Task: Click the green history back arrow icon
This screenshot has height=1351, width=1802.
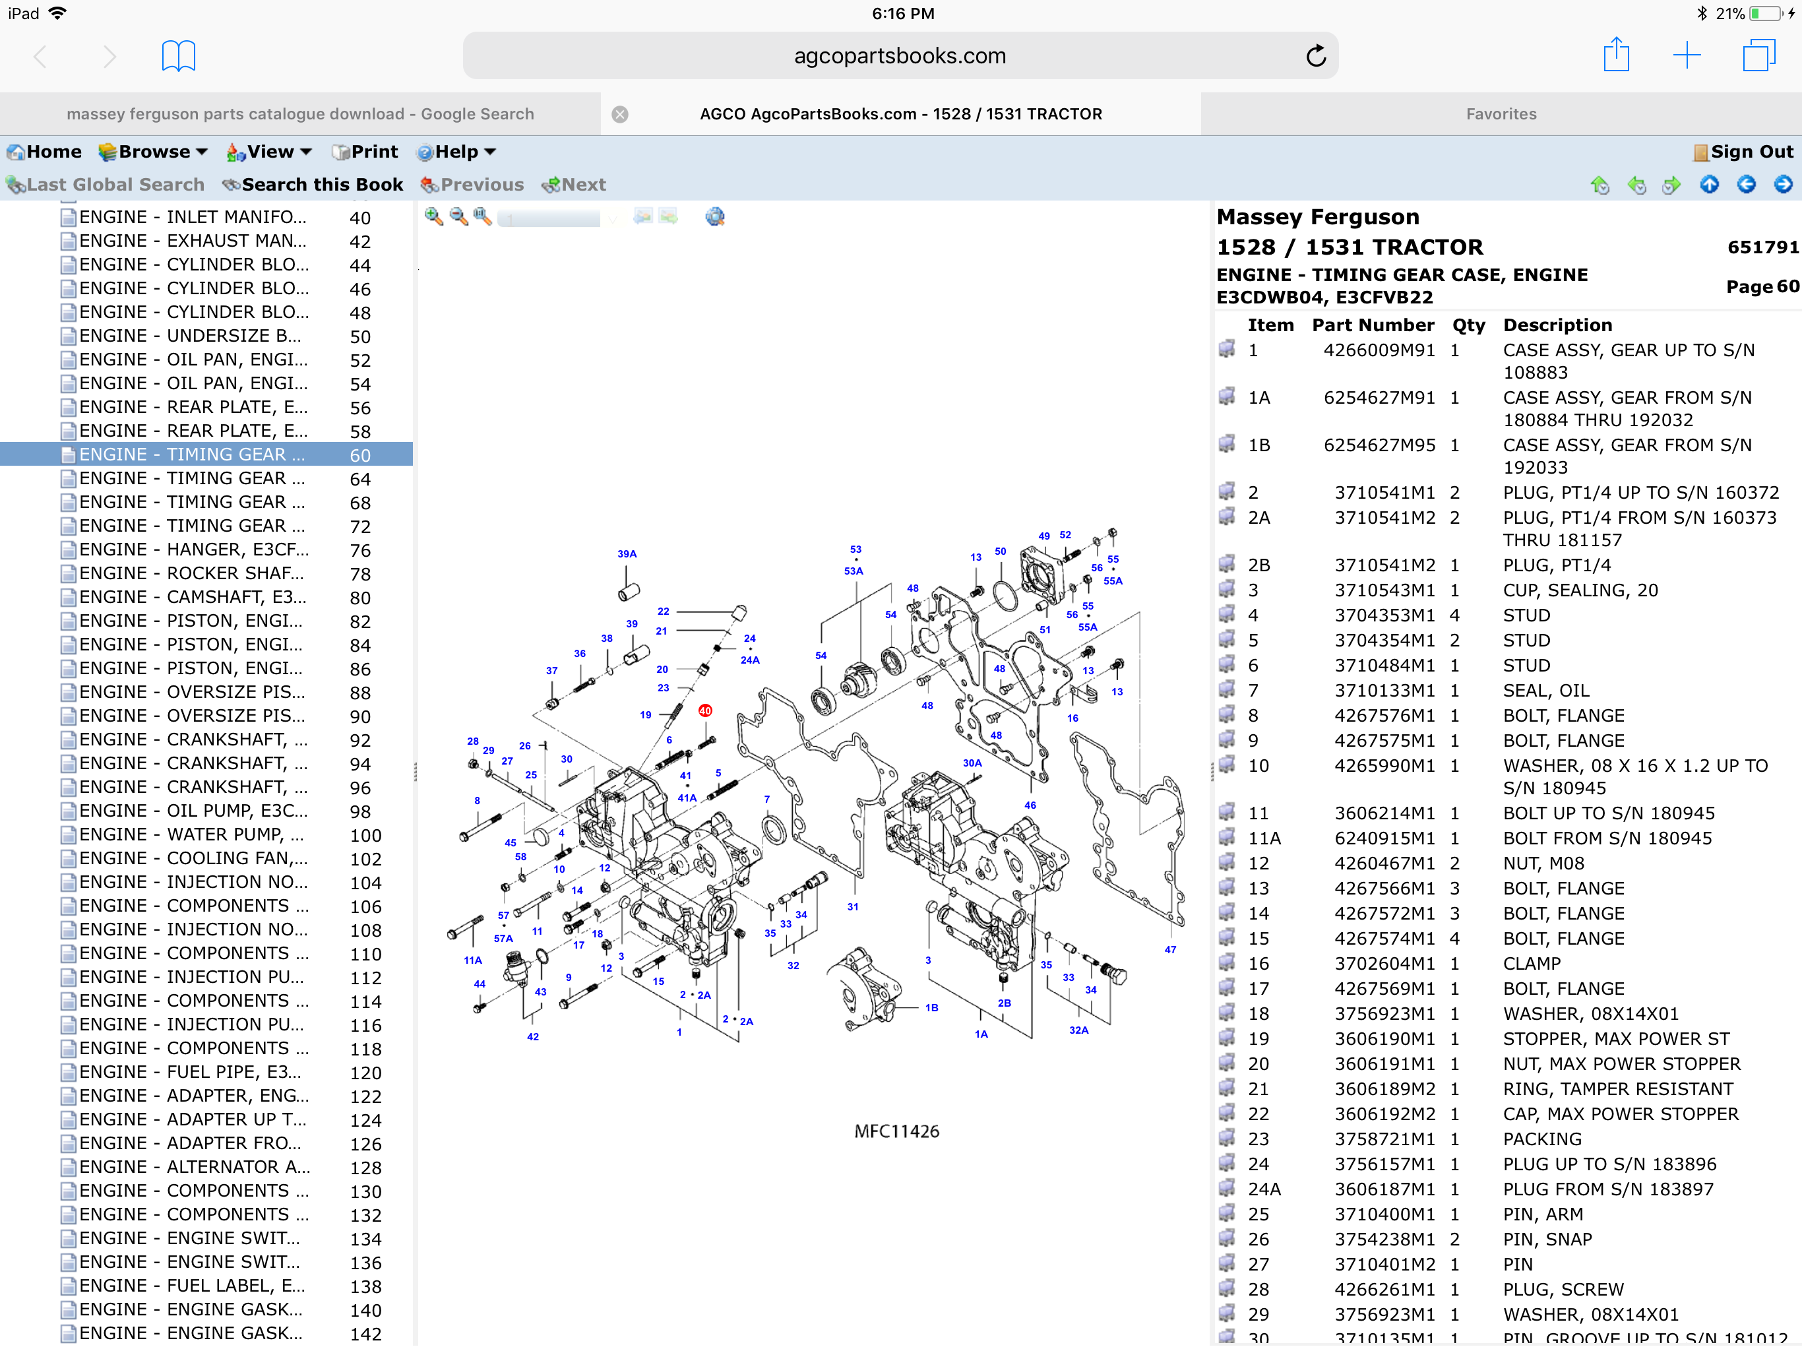Action: (x=1636, y=185)
